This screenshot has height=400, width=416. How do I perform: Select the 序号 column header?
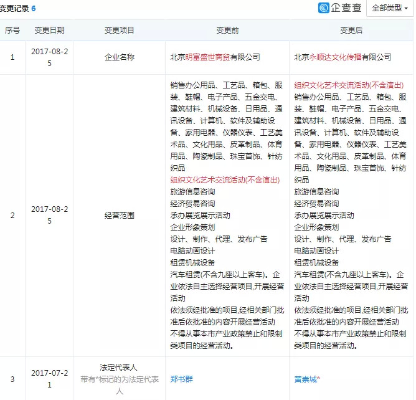pos(12,30)
